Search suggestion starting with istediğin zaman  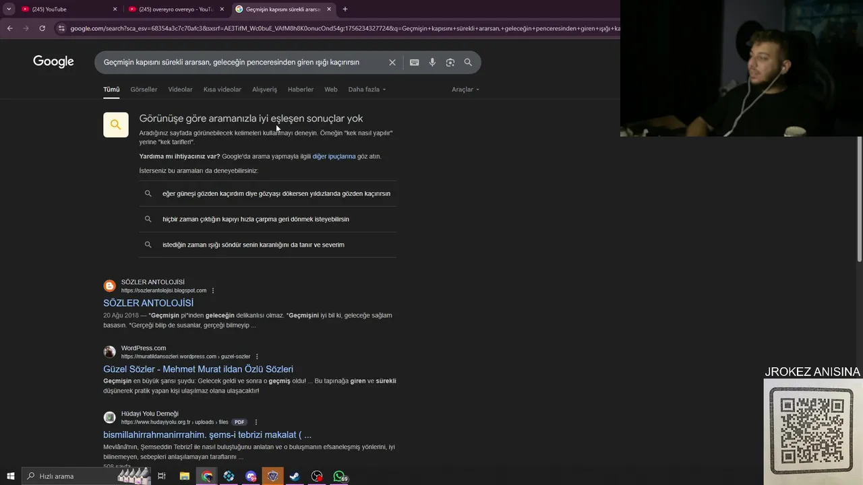click(268, 245)
